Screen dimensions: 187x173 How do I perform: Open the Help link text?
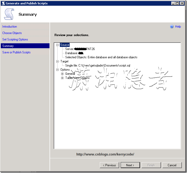(178, 27)
